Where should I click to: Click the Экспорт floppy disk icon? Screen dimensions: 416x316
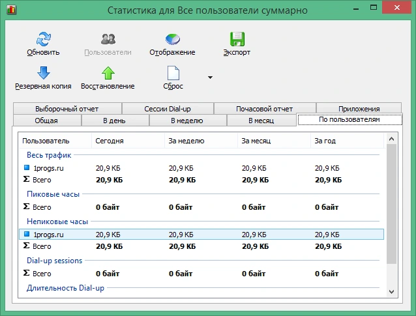pos(237,39)
